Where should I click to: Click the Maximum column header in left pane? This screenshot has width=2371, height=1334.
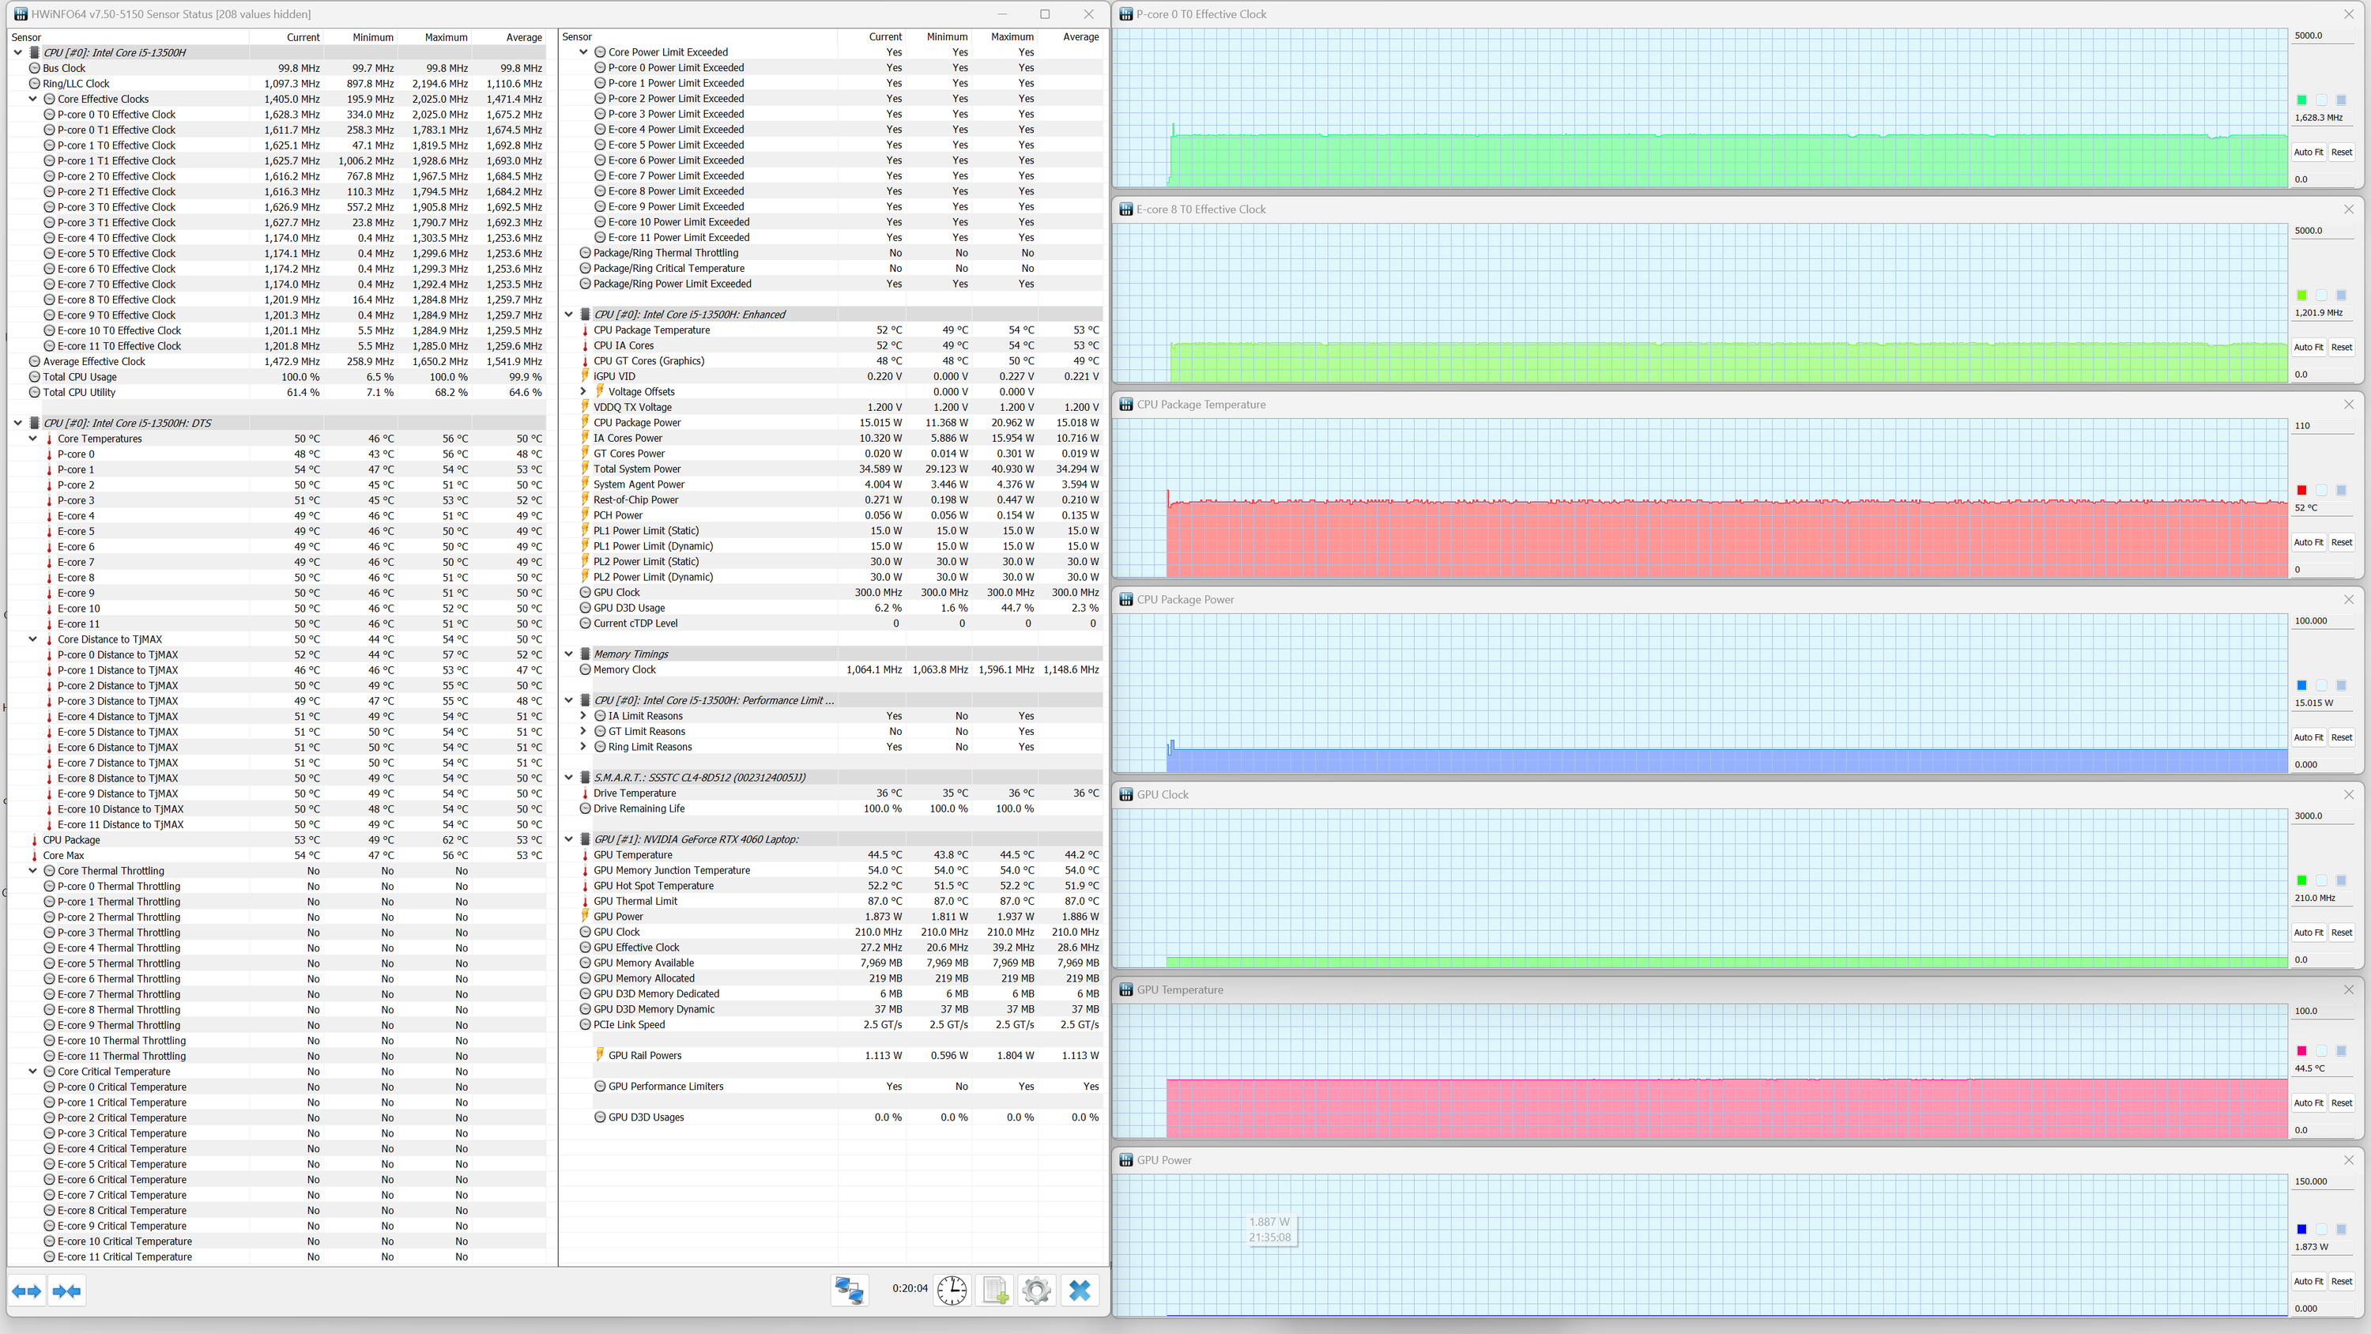pyautogui.click(x=446, y=37)
